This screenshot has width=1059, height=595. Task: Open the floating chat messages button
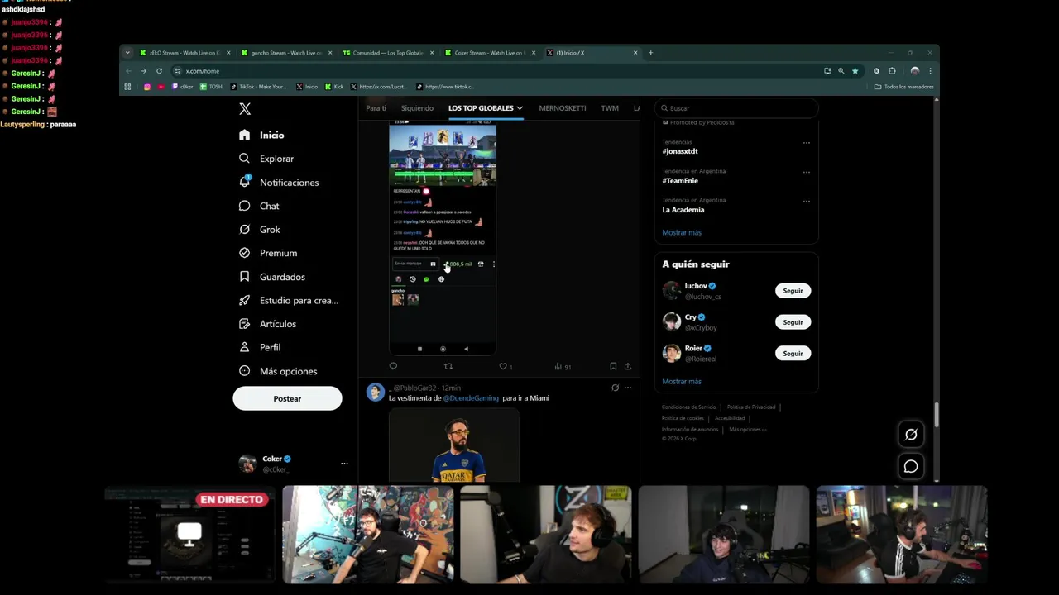911,467
